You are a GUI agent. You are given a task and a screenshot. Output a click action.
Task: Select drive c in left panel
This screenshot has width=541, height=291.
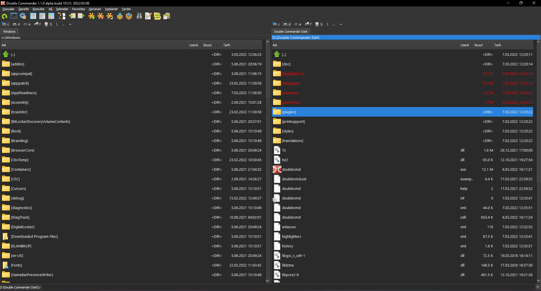6,24
